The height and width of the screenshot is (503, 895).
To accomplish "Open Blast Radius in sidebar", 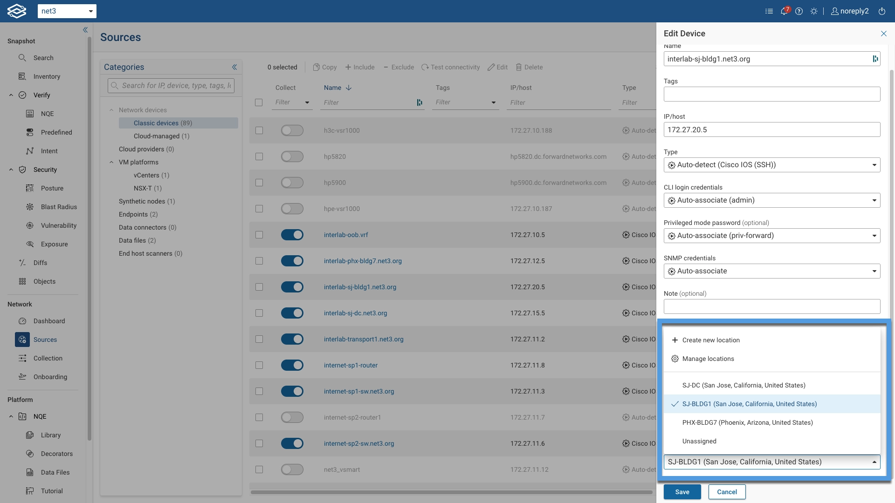I will (59, 207).
